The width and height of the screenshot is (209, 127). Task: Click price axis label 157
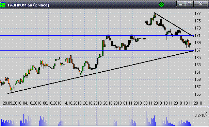click(x=198, y=87)
